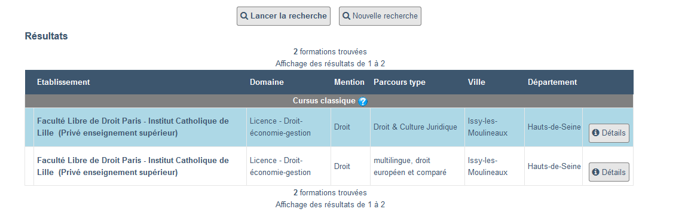Click the Domaine column header

pyautogui.click(x=267, y=82)
